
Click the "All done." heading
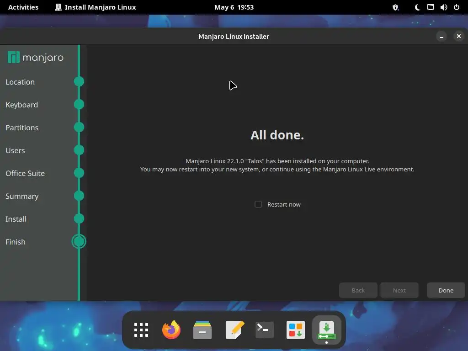277,135
